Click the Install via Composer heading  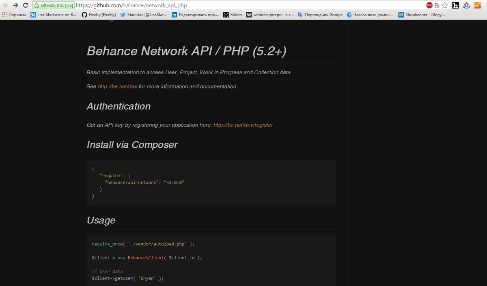coord(132,145)
